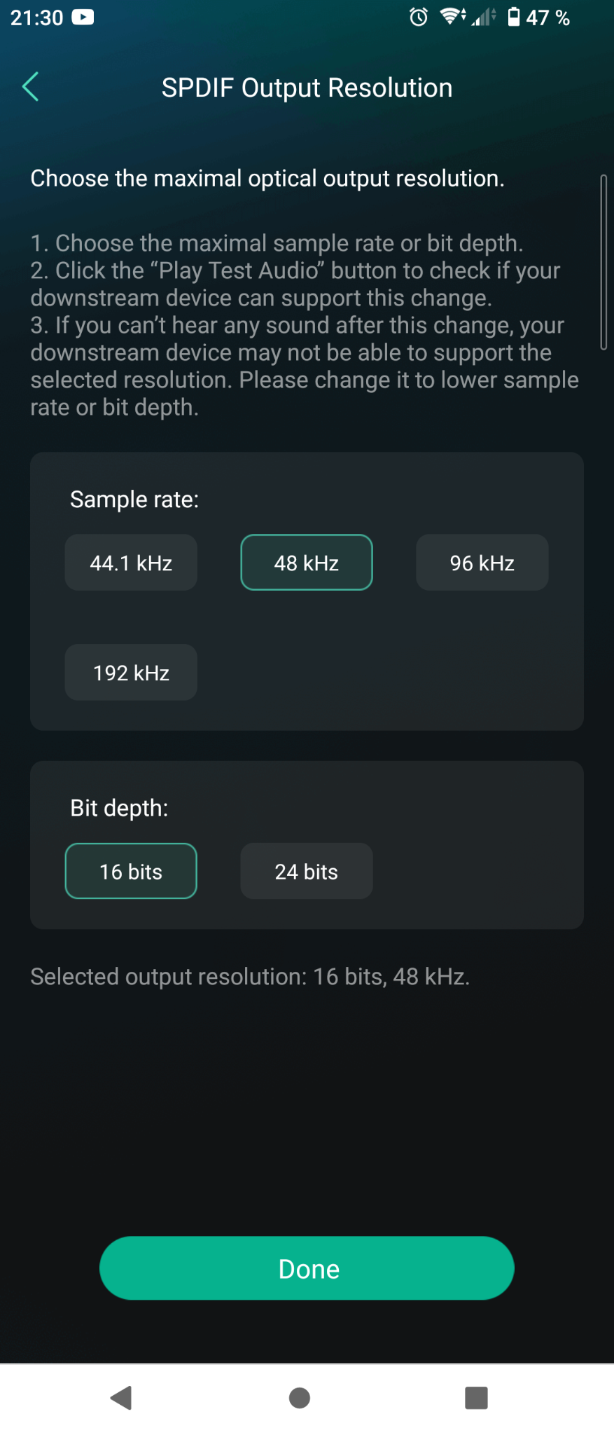
Task: Tap the YouTube notification icon beside clock
Action: coord(83,17)
